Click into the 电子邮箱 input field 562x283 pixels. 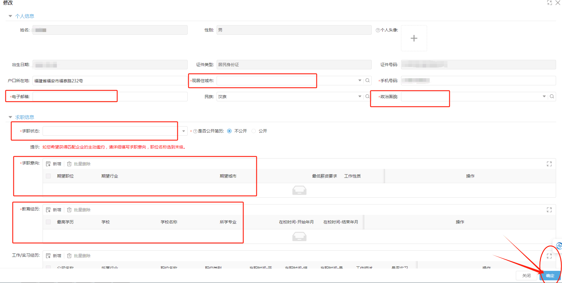(x=109, y=97)
